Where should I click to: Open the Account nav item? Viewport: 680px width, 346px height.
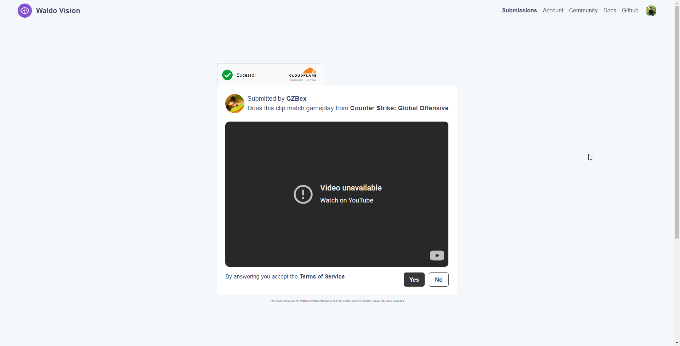click(x=553, y=11)
